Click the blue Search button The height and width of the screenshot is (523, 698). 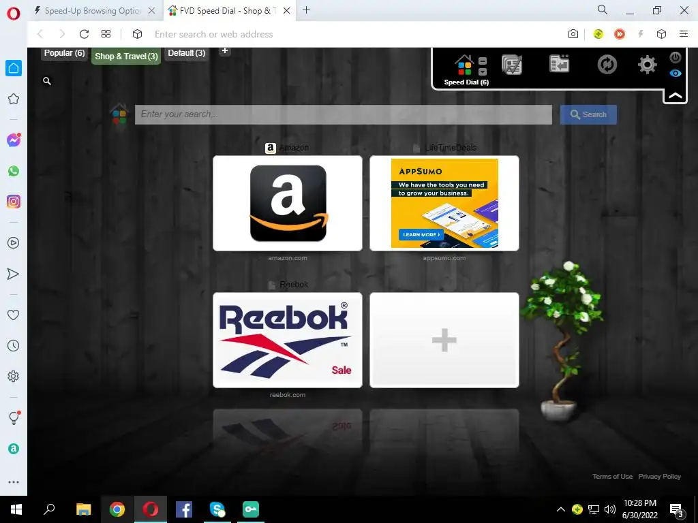coord(588,114)
